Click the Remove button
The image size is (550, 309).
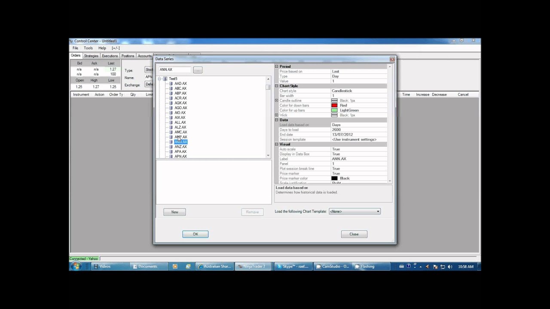tap(252, 212)
